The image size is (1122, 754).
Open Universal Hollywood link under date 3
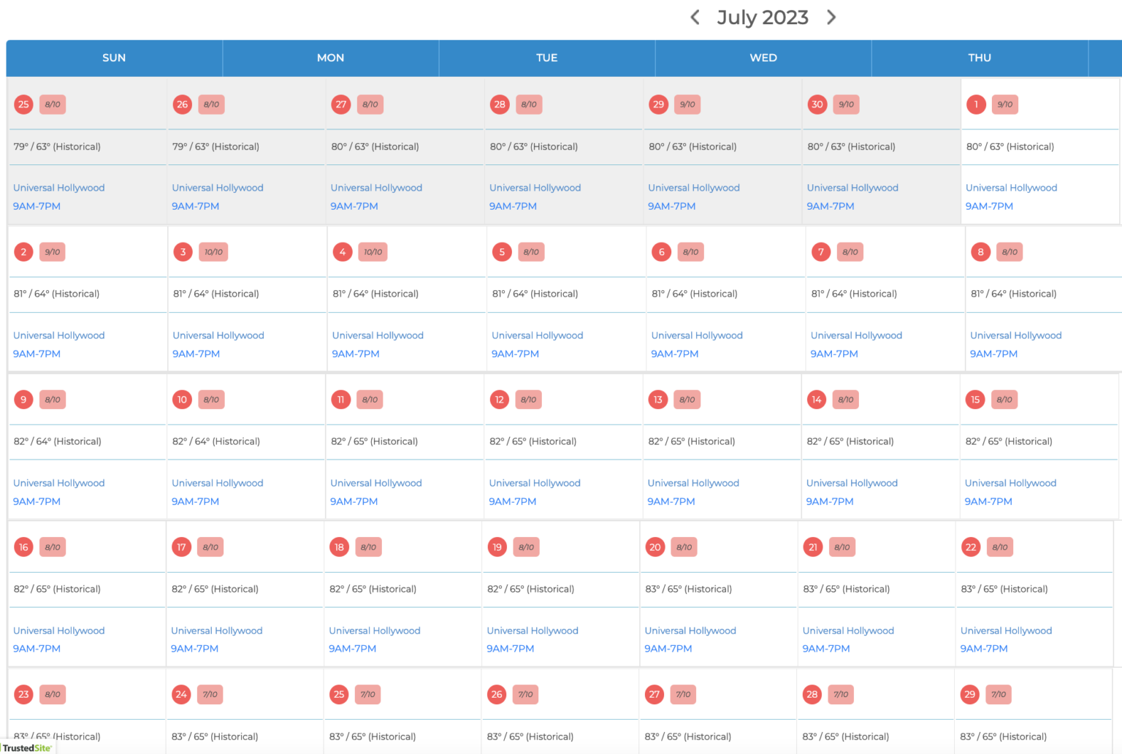(218, 335)
